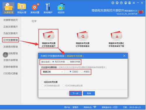Tick the 成品油专用发票 checkbox
This screenshot has width=146, height=110.
42,82
